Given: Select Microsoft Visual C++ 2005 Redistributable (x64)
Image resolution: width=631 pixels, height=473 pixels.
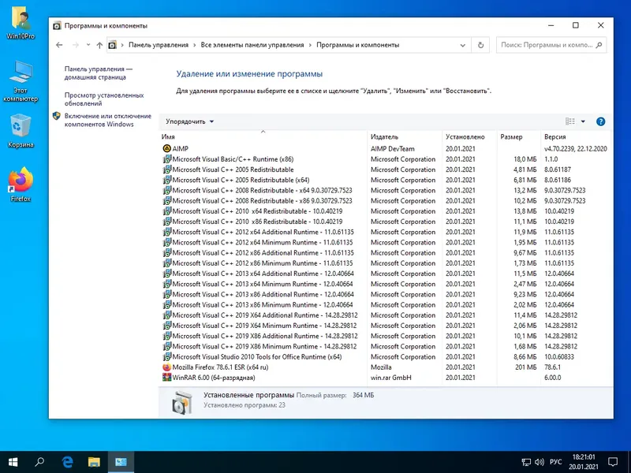Looking at the screenshot, I should [386, 181].
